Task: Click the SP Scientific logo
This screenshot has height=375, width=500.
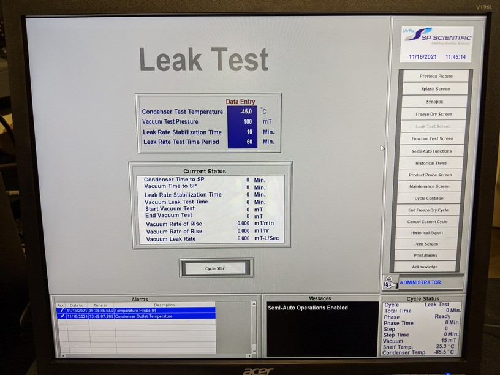Action: click(x=436, y=39)
